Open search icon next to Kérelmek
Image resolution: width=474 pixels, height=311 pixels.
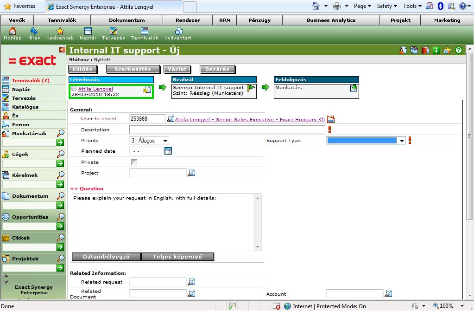point(61,175)
